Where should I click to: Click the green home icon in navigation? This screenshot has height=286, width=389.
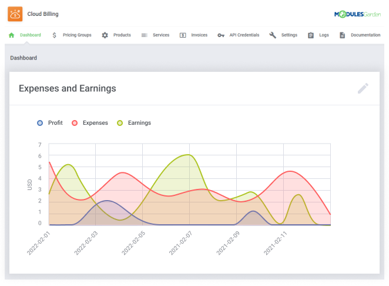coord(11,35)
